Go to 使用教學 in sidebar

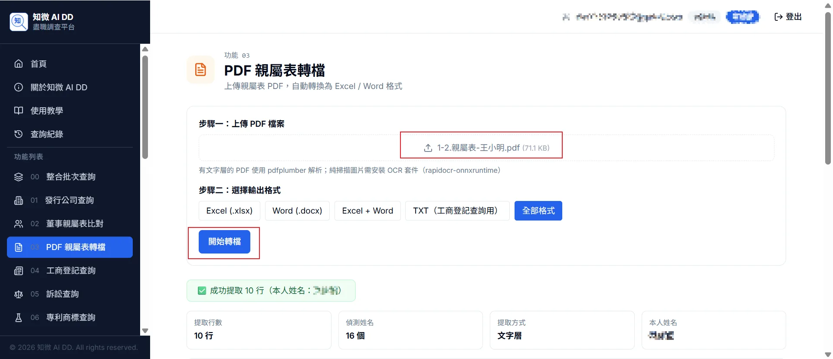70,111
